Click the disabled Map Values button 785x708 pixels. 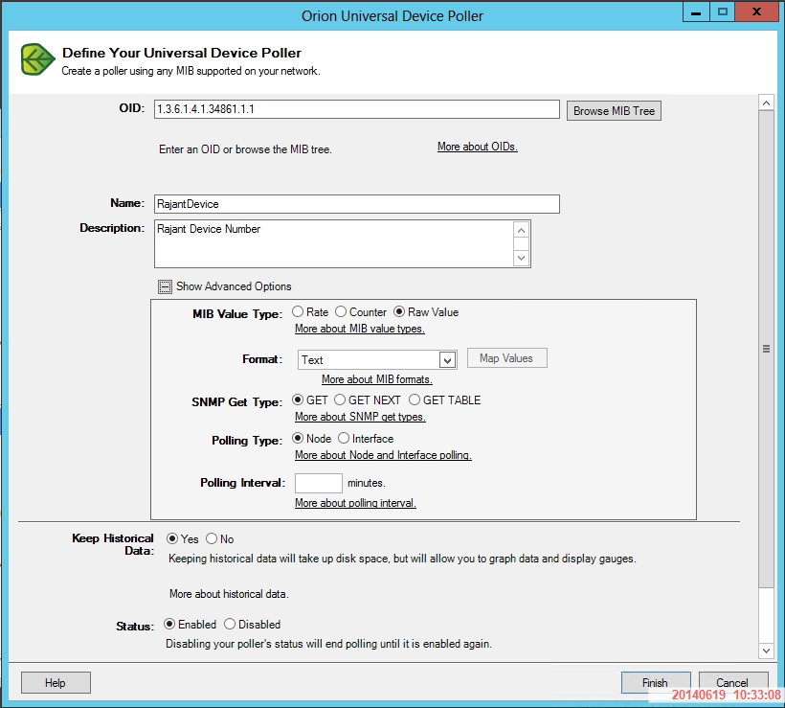(507, 358)
